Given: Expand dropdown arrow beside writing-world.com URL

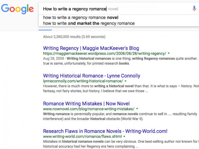Looking at the screenshot, I should pos(124,136).
